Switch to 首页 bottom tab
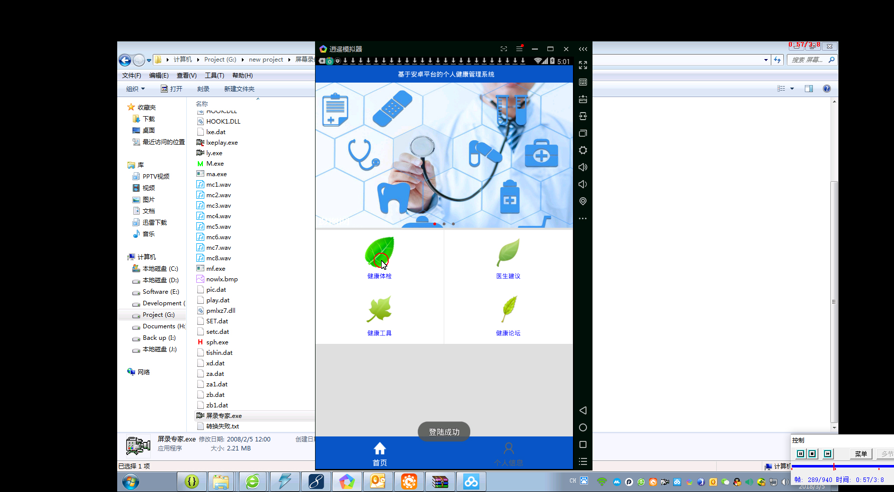This screenshot has height=492, width=894. point(380,454)
